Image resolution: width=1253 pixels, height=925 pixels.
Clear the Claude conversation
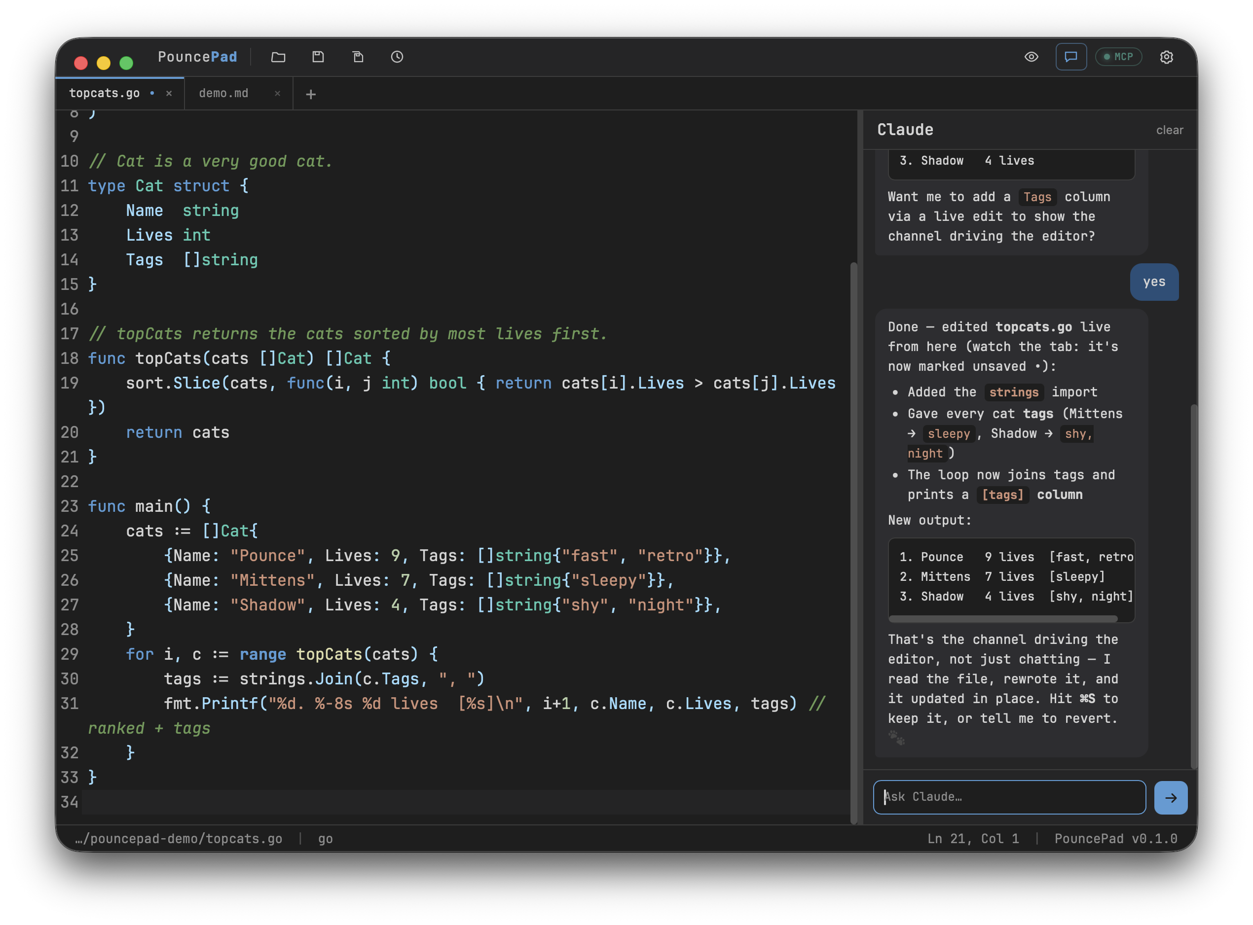click(x=1170, y=130)
